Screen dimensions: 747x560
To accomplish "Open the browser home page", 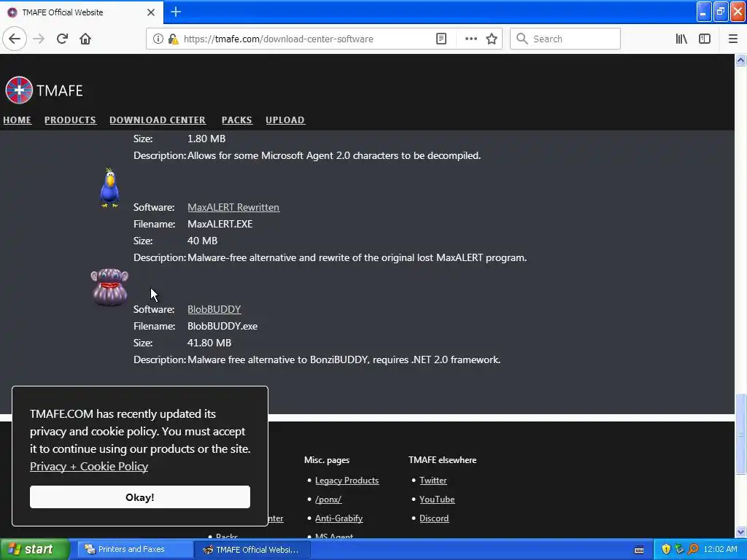I will [85, 39].
